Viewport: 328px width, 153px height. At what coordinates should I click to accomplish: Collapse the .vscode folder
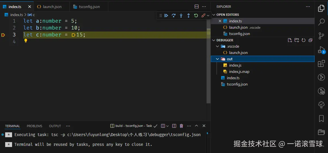point(263,47)
